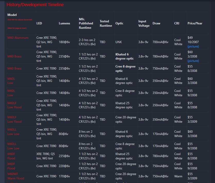Select 'Cree 20 degree optic' in M60WF row
This screenshot has height=183, width=215.
tap(126, 176)
